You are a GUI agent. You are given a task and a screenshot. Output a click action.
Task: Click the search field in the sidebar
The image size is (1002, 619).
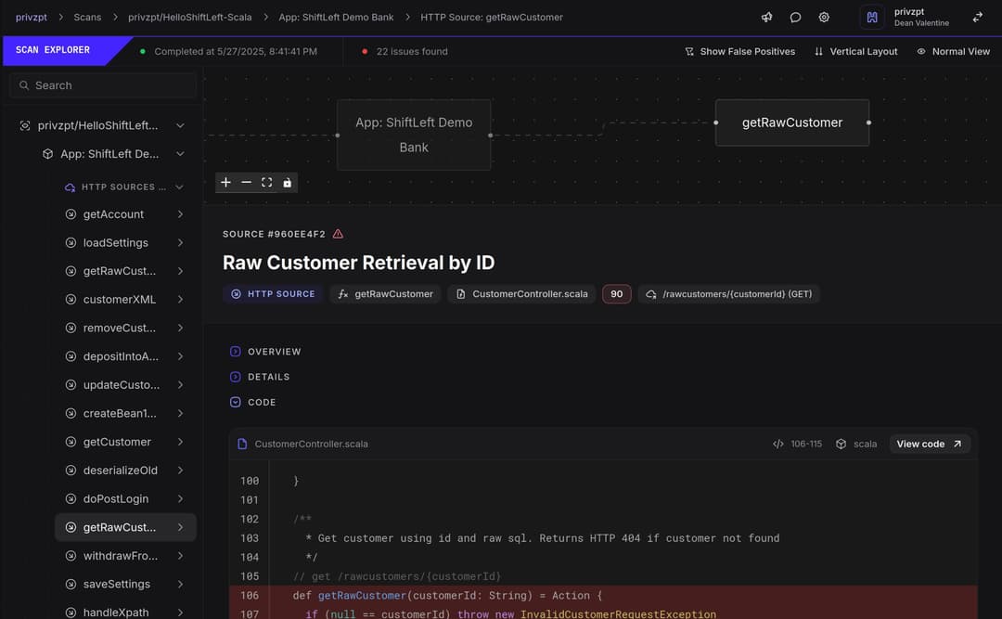click(102, 84)
